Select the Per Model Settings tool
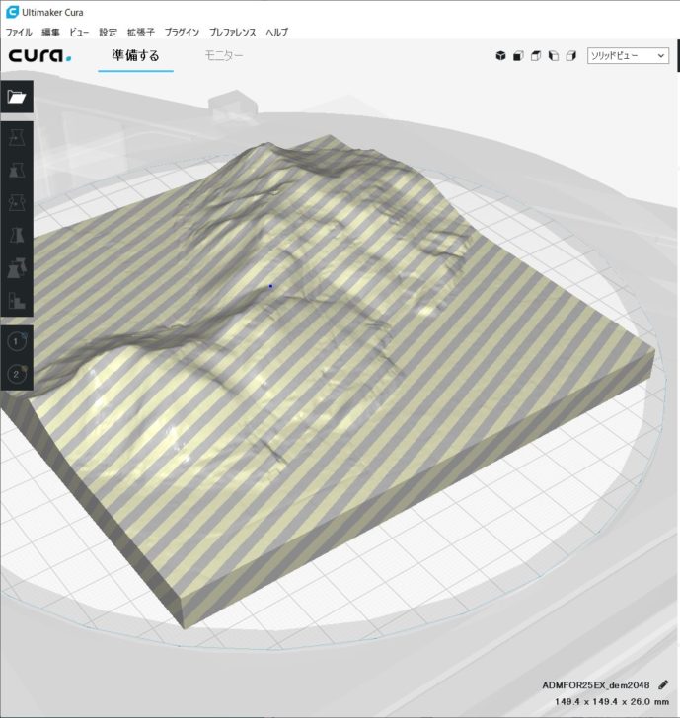This screenshot has width=680, height=718. [x=17, y=268]
